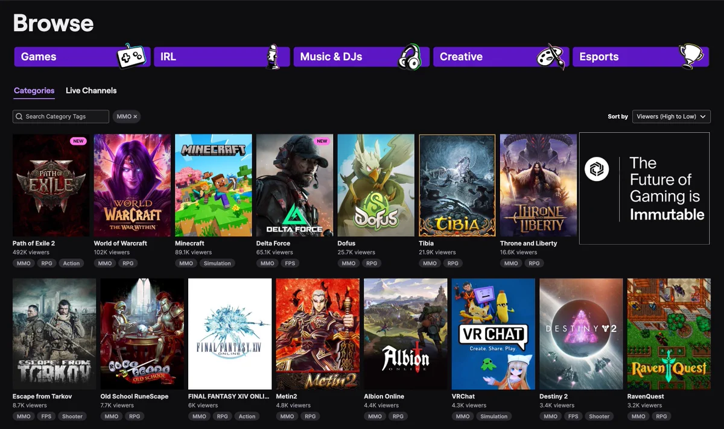Screen dimensions: 724x429
Task: Open the Throne and Liberty cover art
Action: point(538,185)
